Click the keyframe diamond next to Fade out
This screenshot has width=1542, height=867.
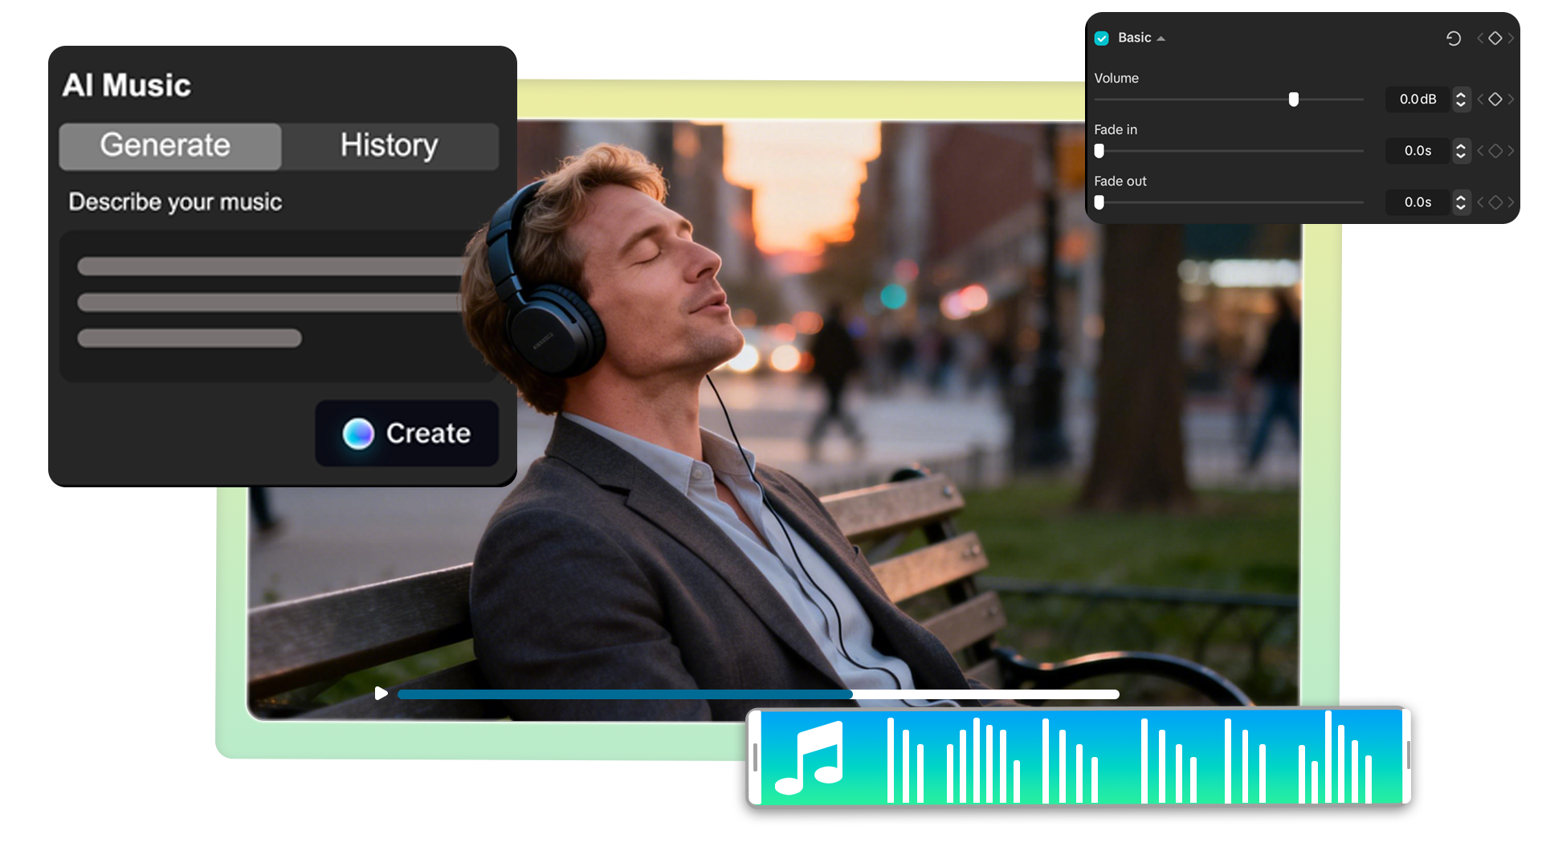(1495, 202)
